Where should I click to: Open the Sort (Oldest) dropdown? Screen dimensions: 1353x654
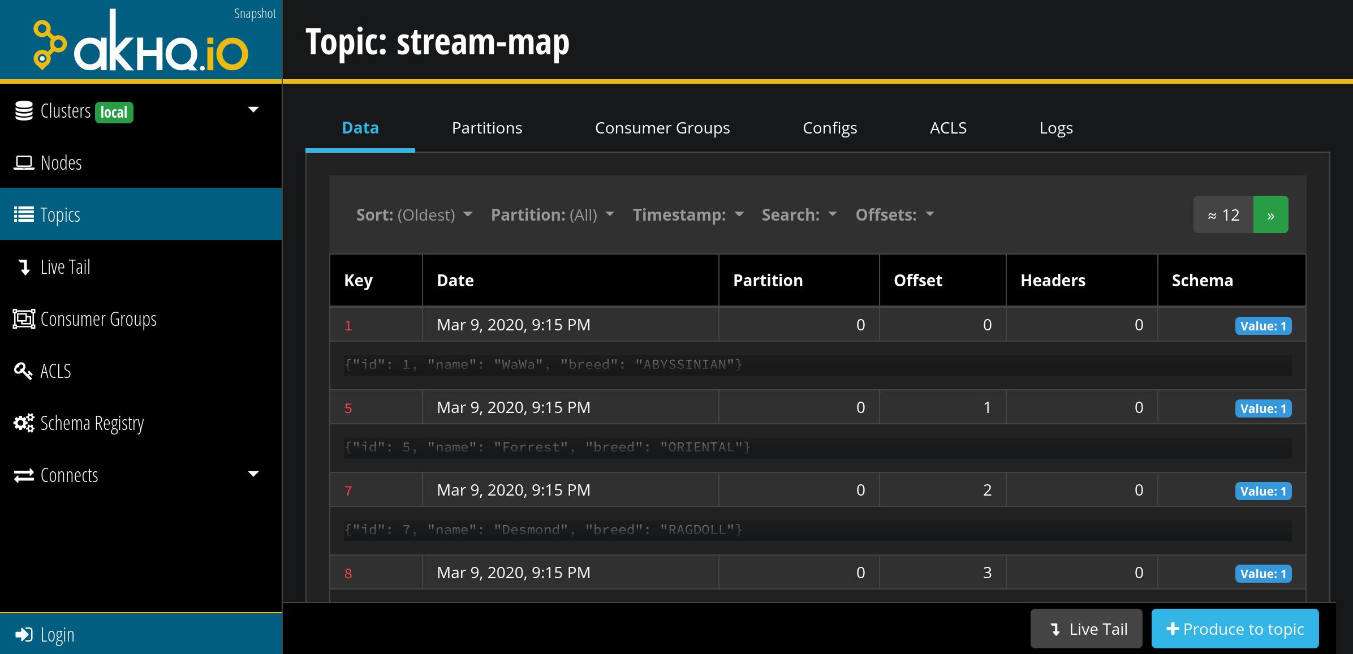click(414, 215)
